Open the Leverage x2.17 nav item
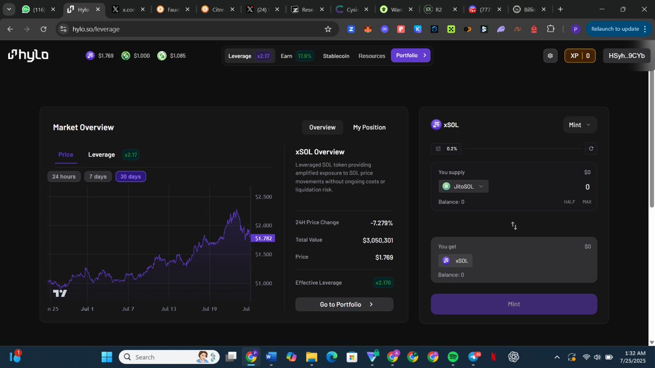655x368 pixels. point(249,56)
